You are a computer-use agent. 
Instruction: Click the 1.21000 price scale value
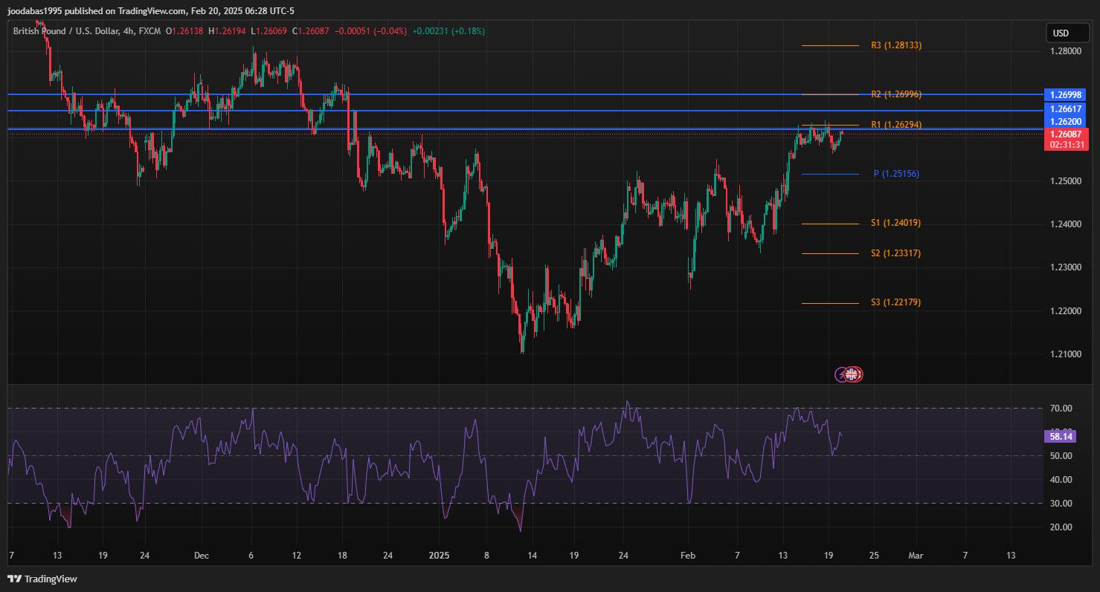(x=1066, y=354)
